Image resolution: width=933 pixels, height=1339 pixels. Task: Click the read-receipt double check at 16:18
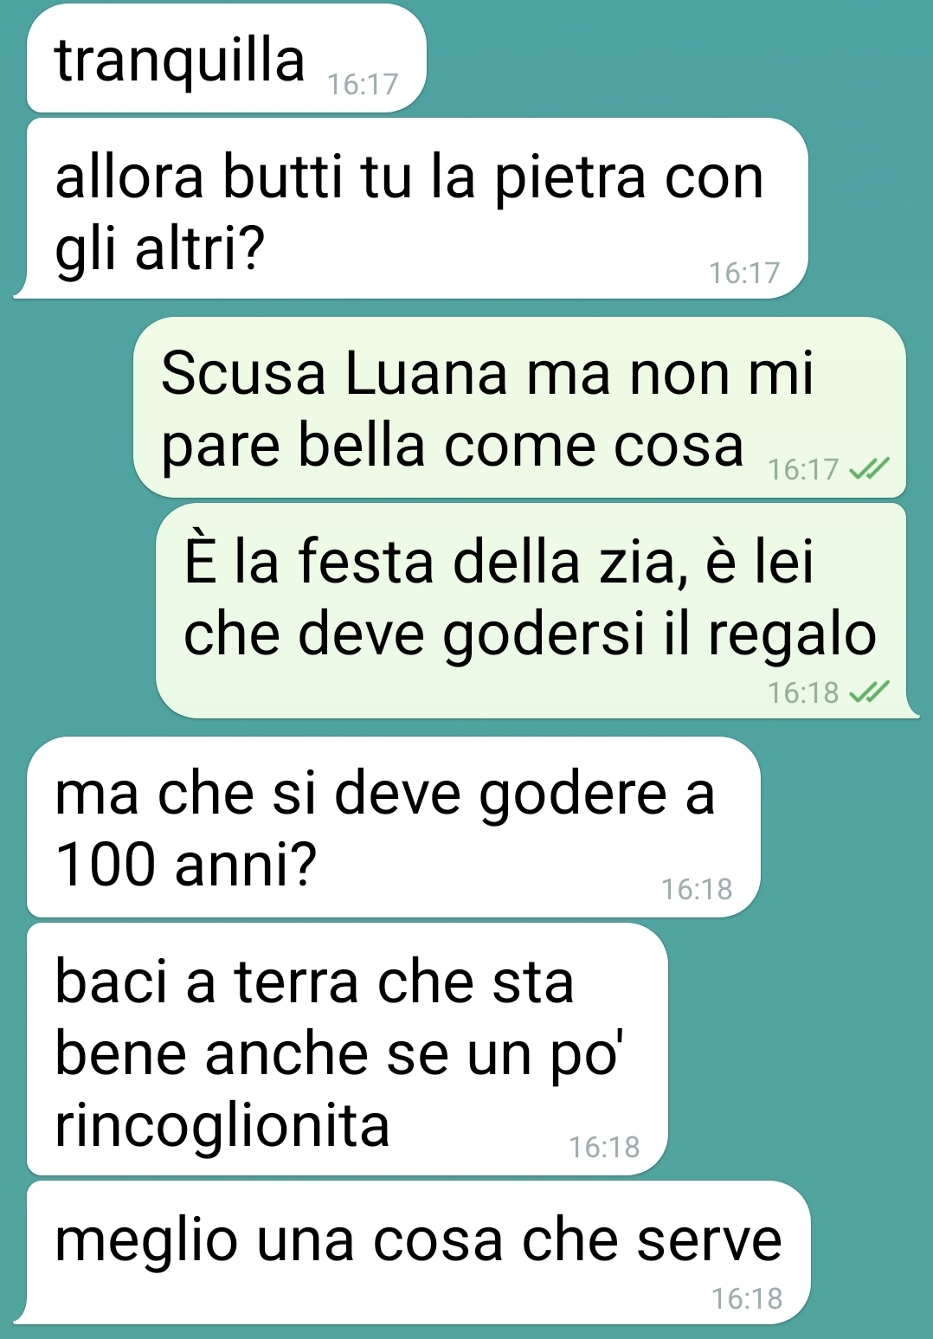coord(869,692)
